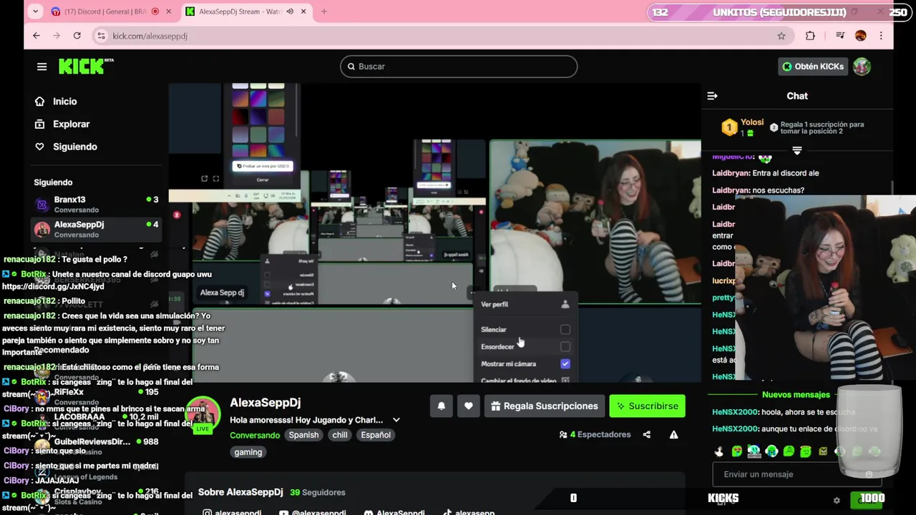Click the 4 Espectadores viewer count
Screen dimensions: 916x515
(595, 435)
